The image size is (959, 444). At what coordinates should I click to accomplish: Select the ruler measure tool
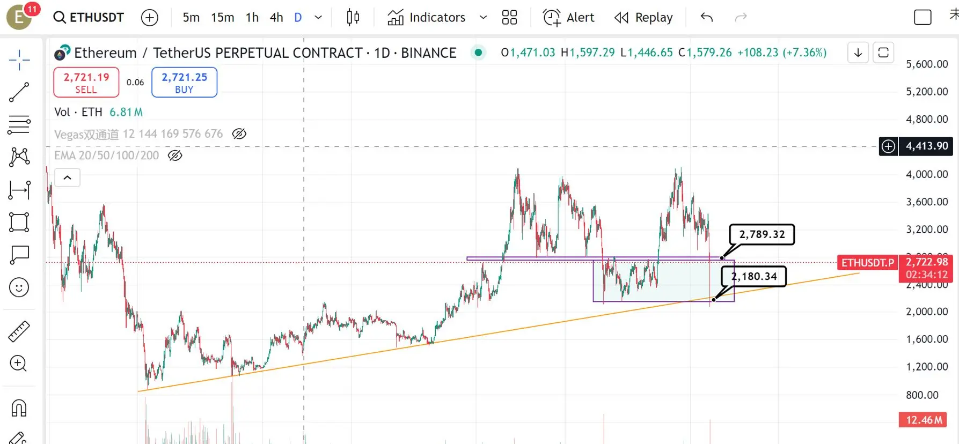point(19,331)
